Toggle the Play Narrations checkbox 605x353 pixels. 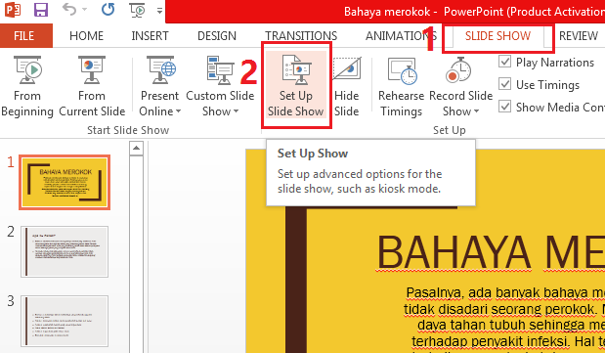click(504, 62)
